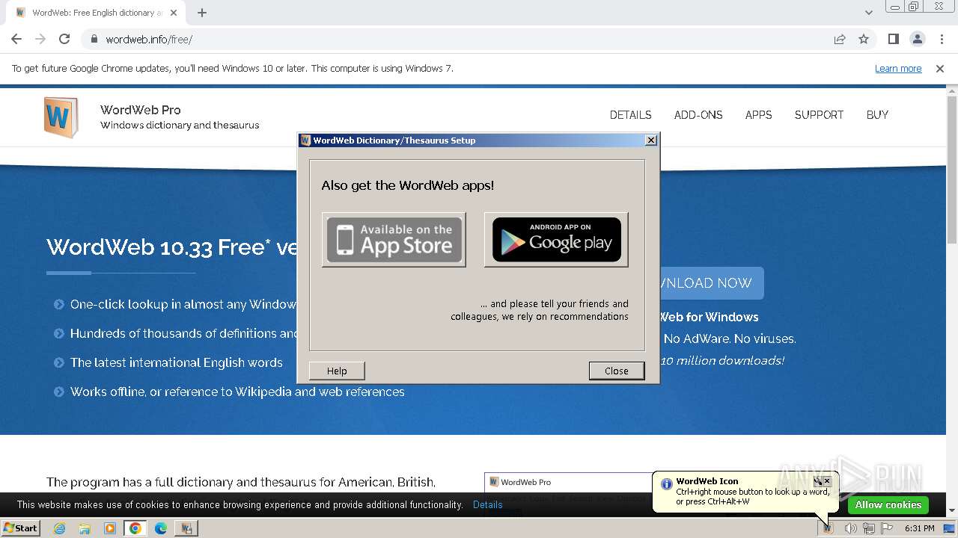Click the Download Now button
Viewport: 958px width, 538px height.
(711, 283)
